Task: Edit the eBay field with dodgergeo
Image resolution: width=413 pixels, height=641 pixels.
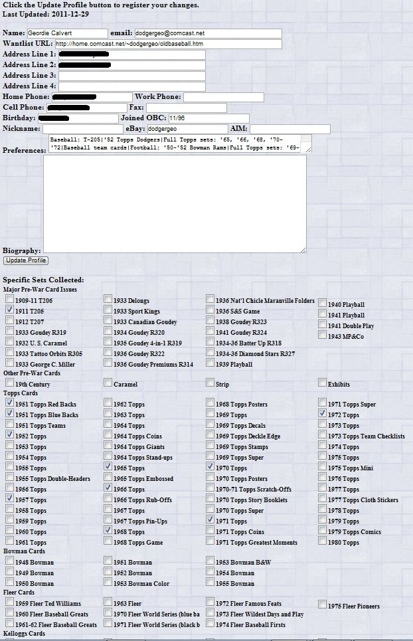Action: 187,129
